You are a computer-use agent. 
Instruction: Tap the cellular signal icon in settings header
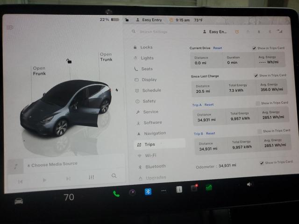pos(279,31)
